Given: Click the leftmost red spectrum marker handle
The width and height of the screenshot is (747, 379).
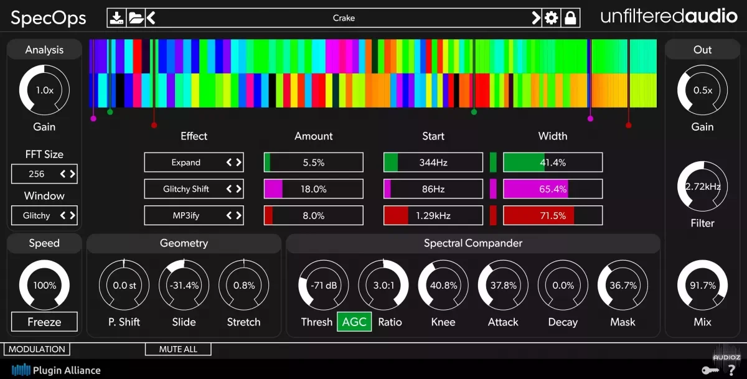Looking at the screenshot, I should pyautogui.click(x=154, y=125).
